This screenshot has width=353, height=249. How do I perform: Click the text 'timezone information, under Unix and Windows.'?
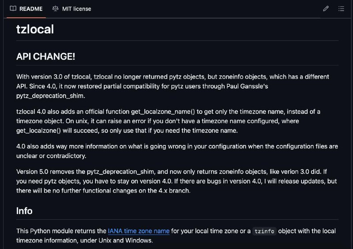(x=85, y=241)
